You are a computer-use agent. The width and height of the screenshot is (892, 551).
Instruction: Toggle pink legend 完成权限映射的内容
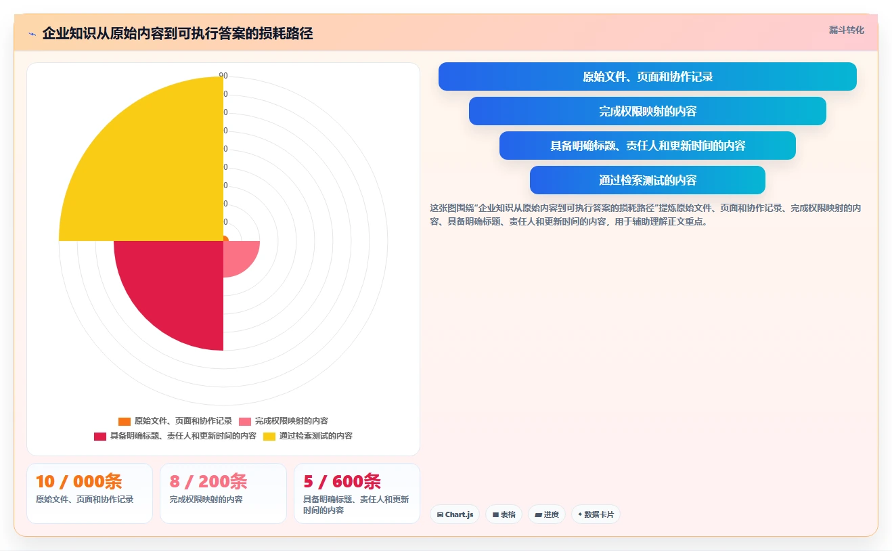[x=283, y=421]
